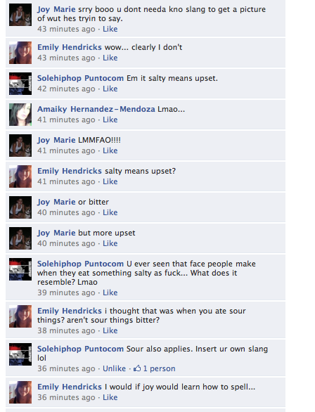
Task: Click Joy Marie's avatar on the 'or bitter' comment
Action: tap(20, 207)
